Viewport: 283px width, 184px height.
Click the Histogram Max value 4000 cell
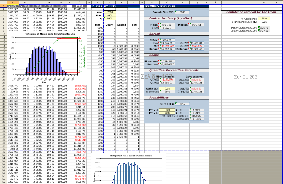(110, 15)
